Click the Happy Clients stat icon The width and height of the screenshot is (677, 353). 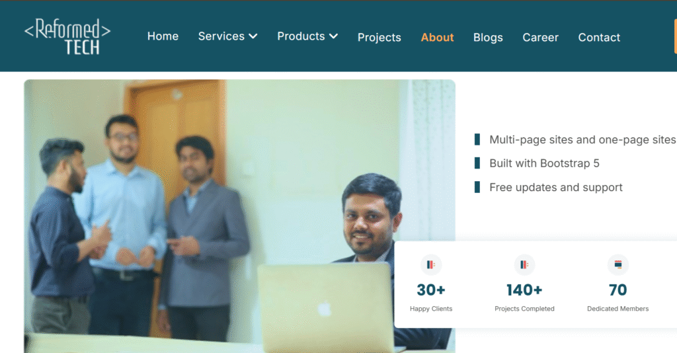coord(430,264)
